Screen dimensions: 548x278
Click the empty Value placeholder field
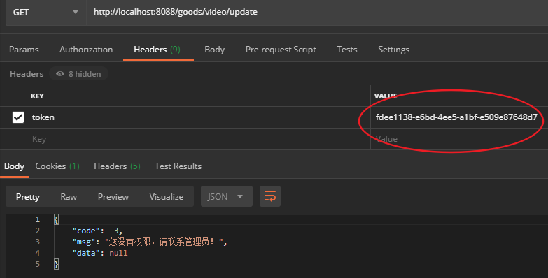pos(459,139)
